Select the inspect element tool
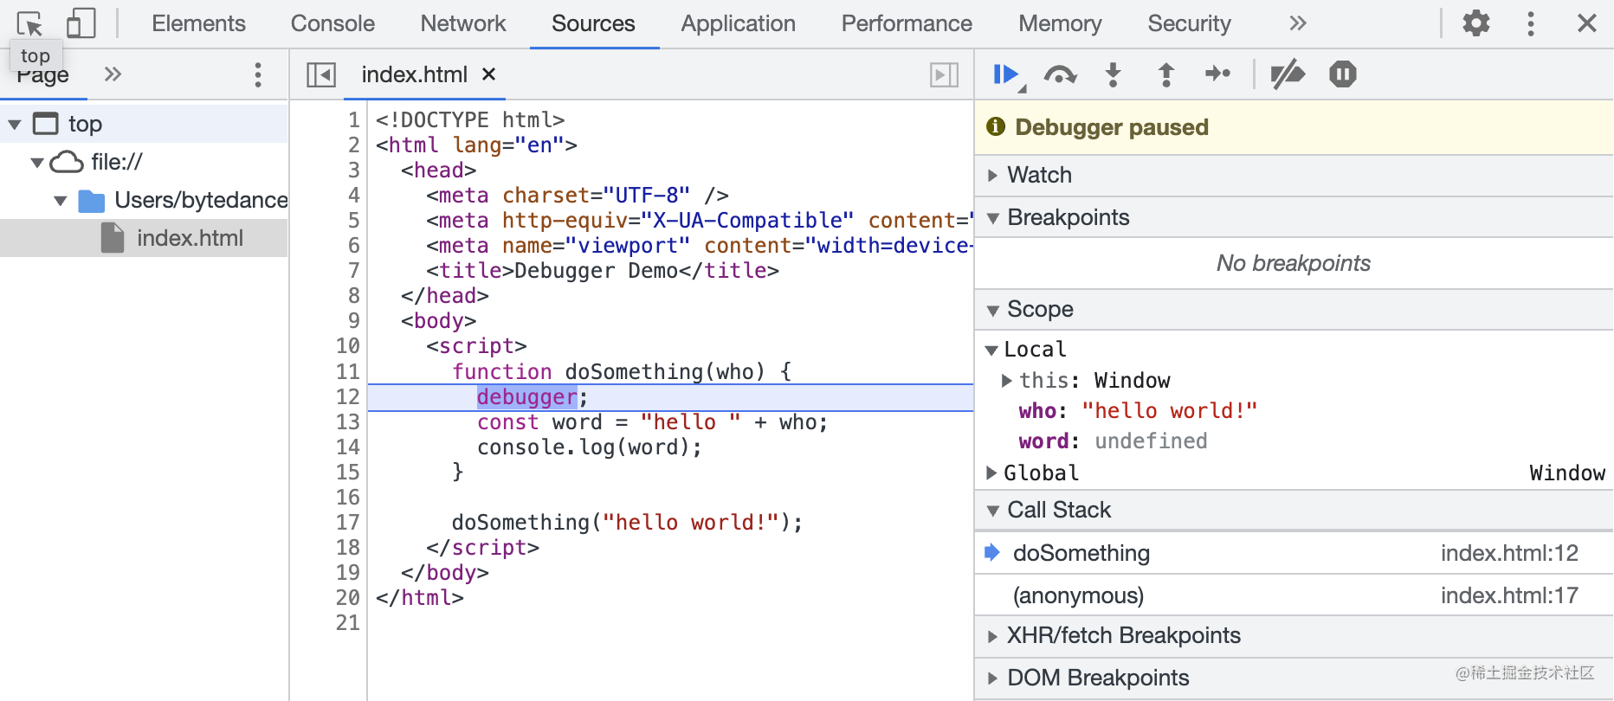The image size is (1614, 701). (x=29, y=23)
